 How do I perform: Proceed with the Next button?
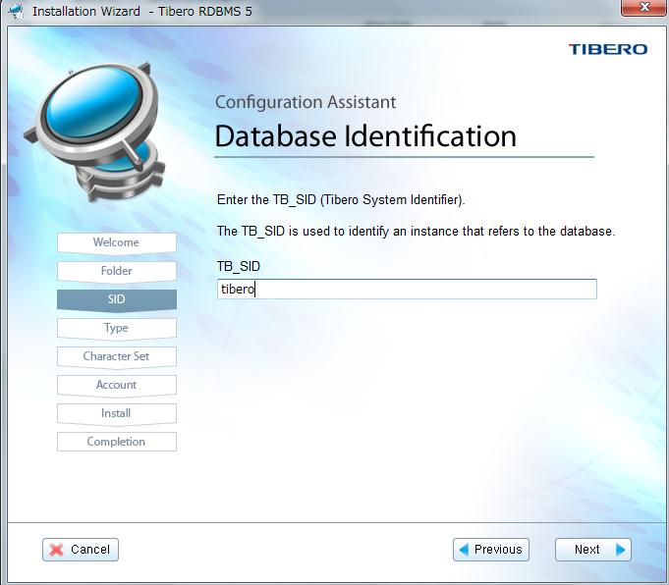[x=593, y=550]
